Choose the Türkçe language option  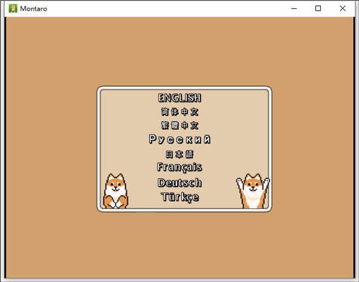tap(180, 197)
